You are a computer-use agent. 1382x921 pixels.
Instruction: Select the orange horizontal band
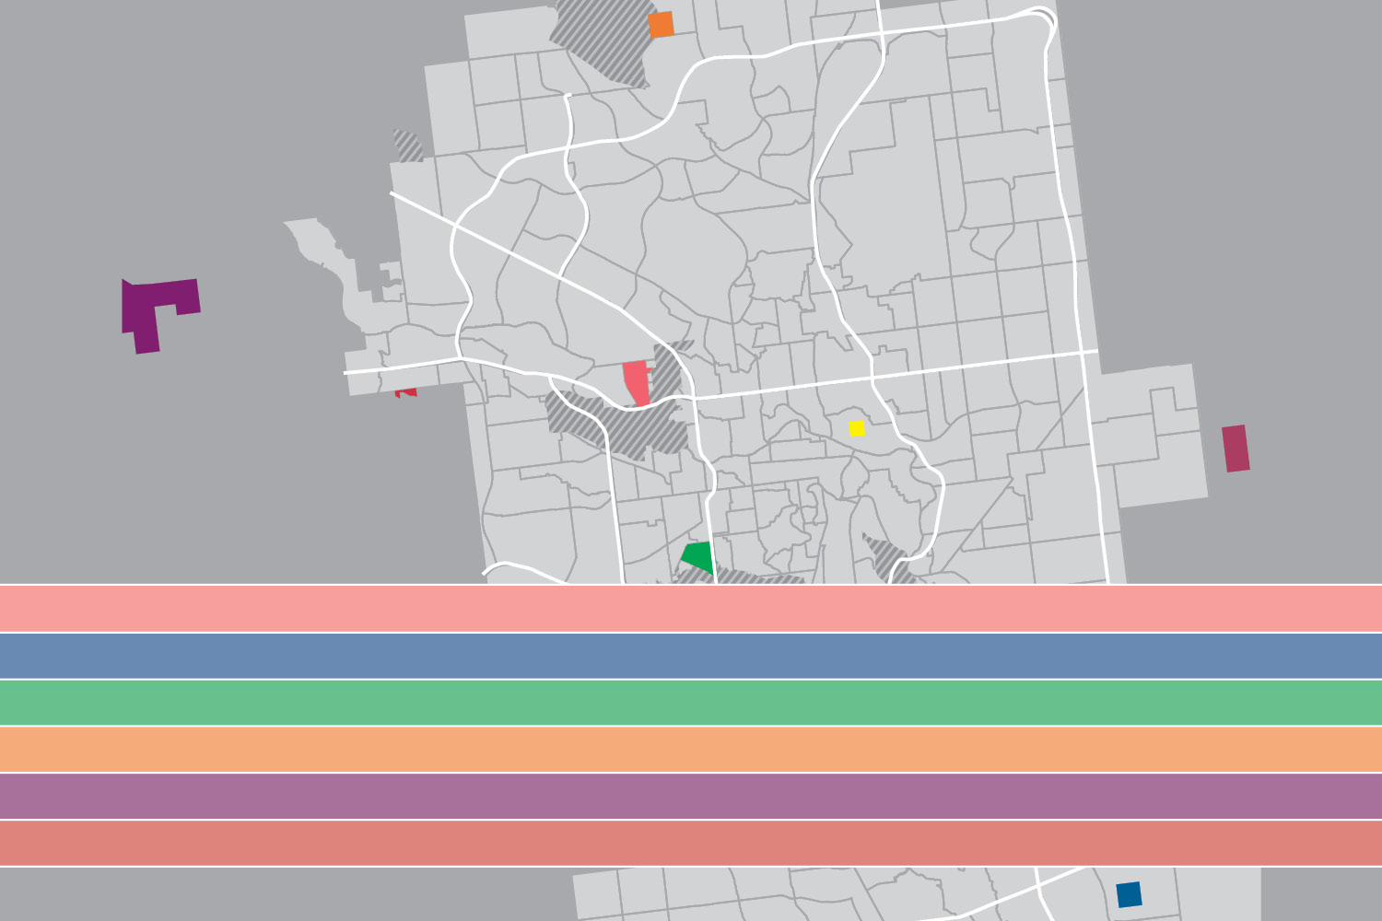tap(691, 750)
